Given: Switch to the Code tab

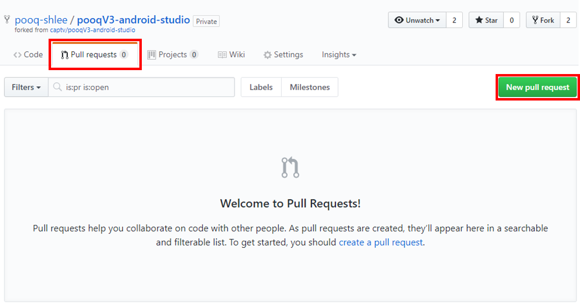Looking at the screenshot, I should pyautogui.click(x=28, y=55).
